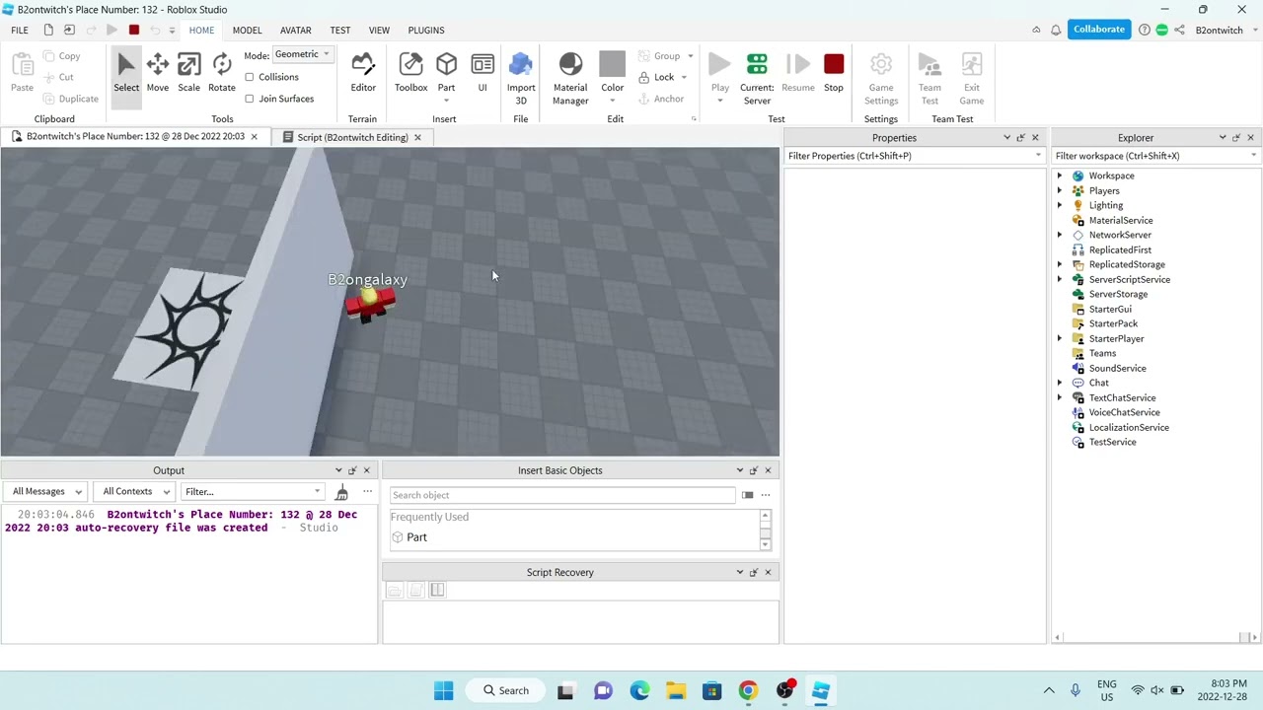Select ServerScriptService in Explorer
The height and width of the screenshot is (710, 1263).
[1129, 279]
